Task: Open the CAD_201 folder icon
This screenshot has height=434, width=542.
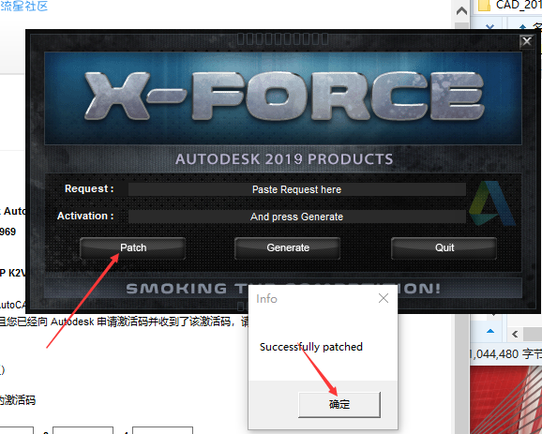Action: [484, 6]
